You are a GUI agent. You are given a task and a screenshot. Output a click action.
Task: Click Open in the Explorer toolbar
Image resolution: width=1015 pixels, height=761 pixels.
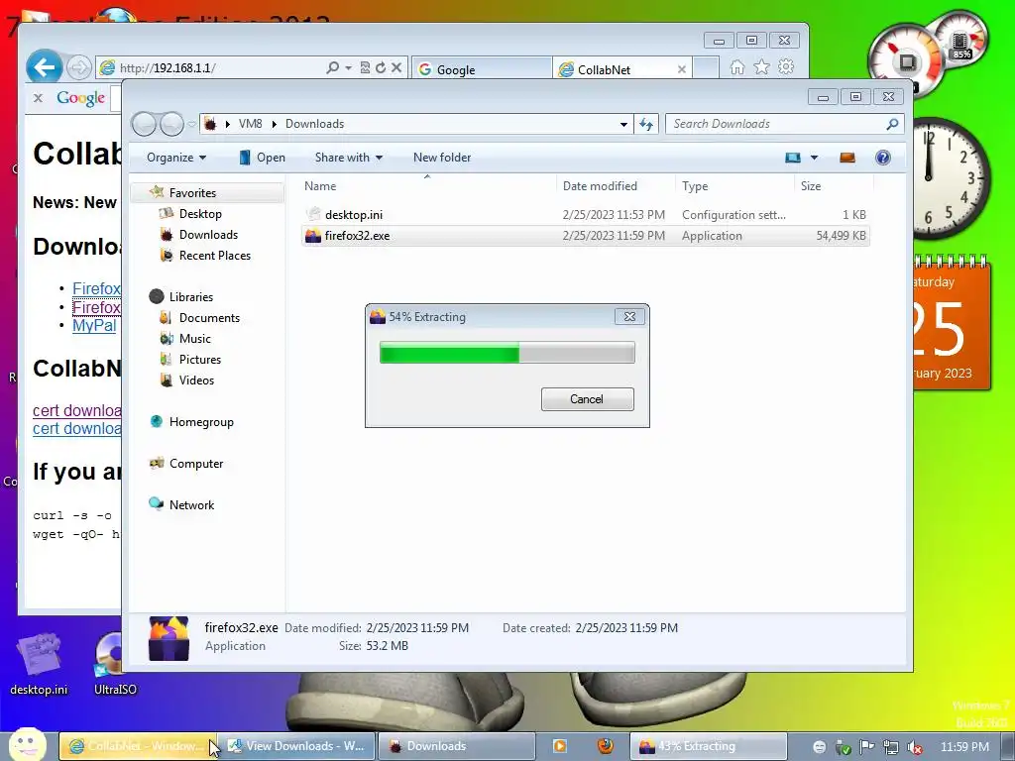click(x=262, y=158)
